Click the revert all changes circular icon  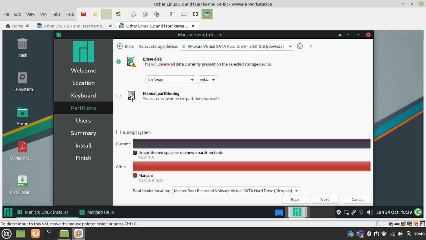300,46
